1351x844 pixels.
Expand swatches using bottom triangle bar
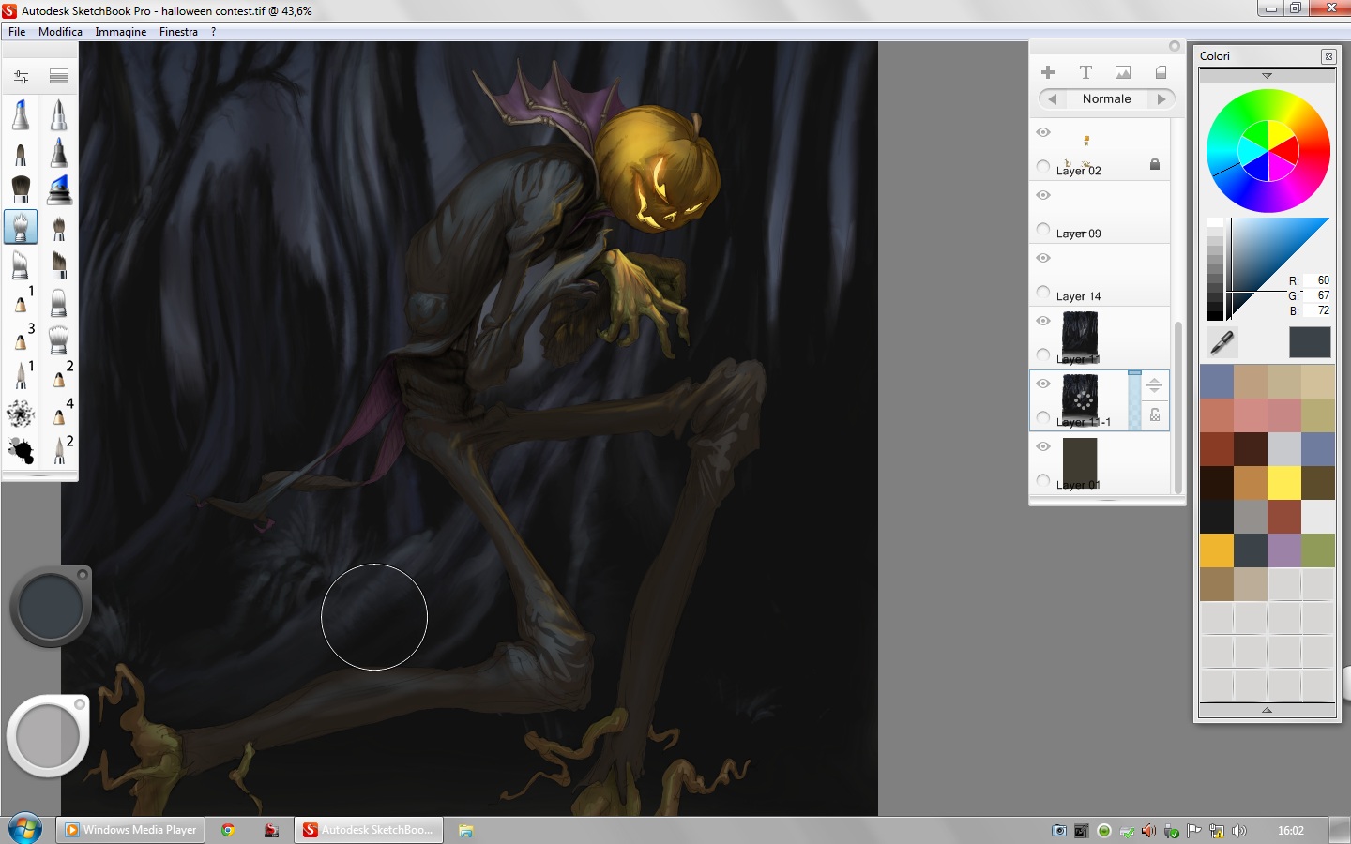[x=1267, y=711]
